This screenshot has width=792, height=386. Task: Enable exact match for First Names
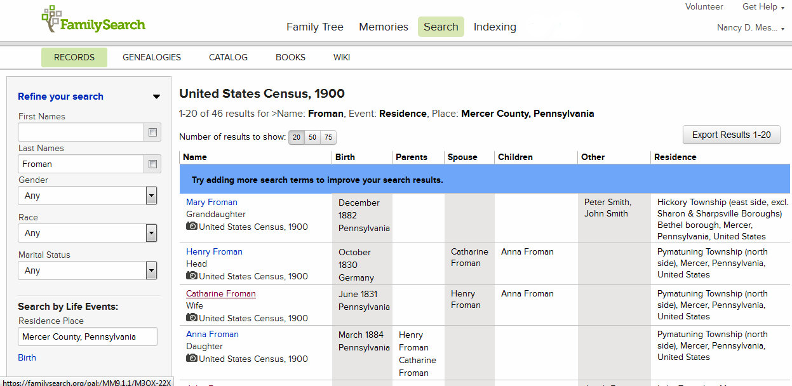(x=151, y=132)
